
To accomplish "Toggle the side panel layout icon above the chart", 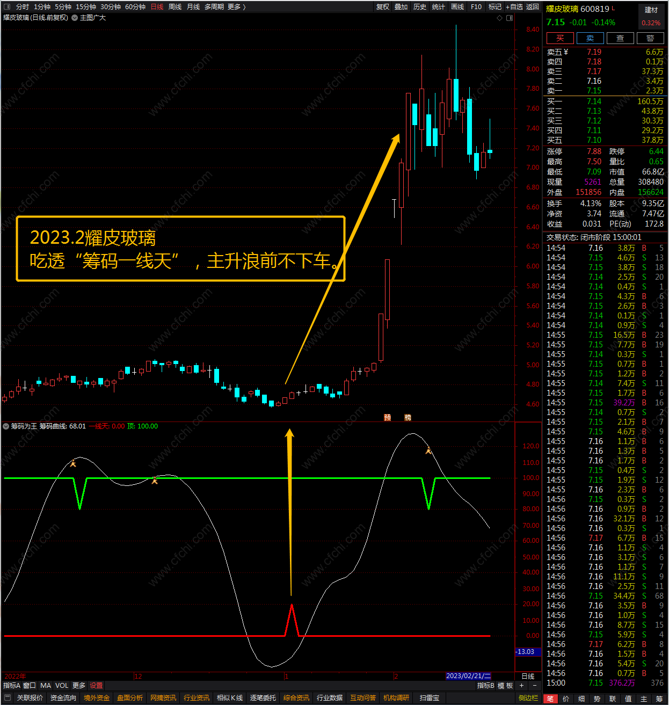I will point(510,18).
